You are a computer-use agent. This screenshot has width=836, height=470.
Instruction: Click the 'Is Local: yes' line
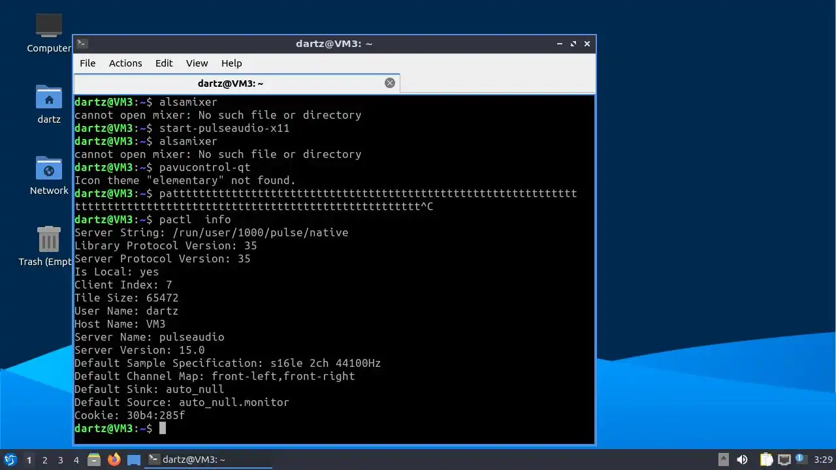117,272
